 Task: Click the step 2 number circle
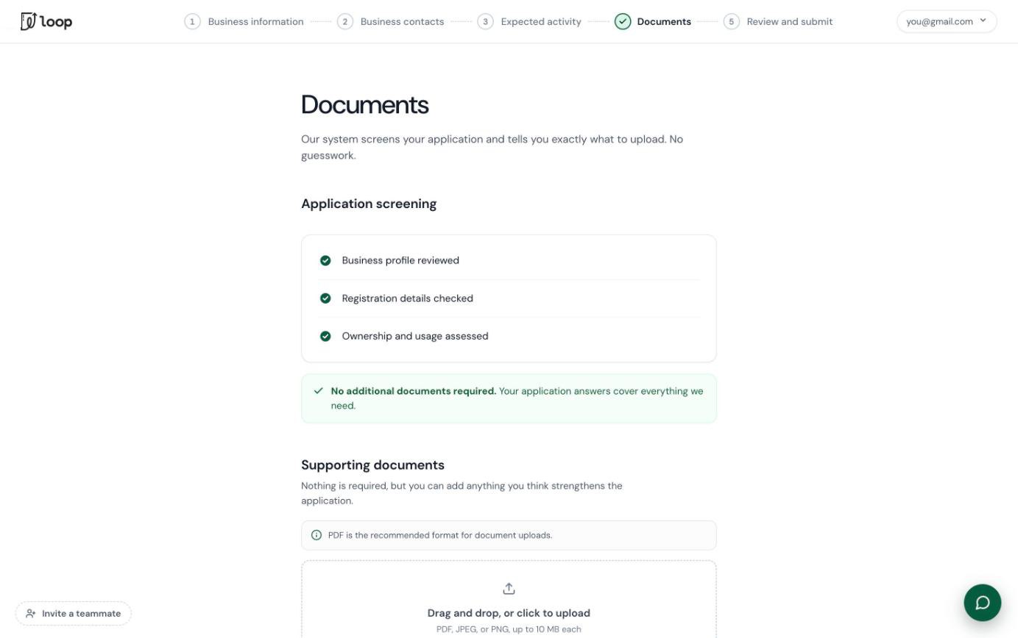pyautogui.click(x=345, y=21)
